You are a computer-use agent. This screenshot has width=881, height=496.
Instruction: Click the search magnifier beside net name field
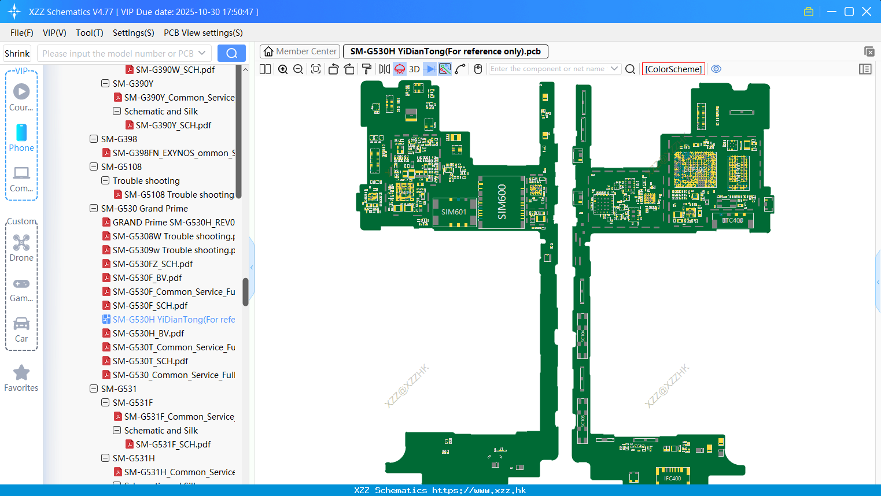tap(631, 69)
